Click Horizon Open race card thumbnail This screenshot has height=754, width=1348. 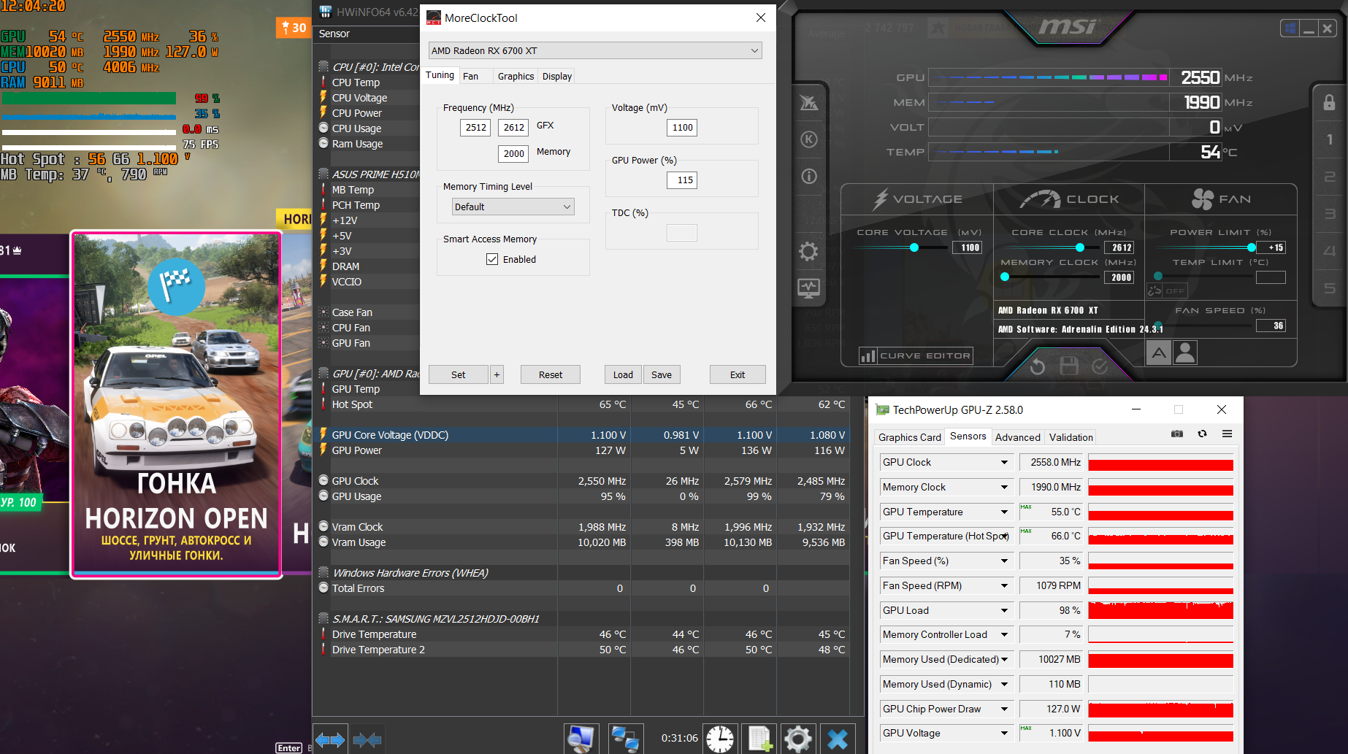coord(176,404)
